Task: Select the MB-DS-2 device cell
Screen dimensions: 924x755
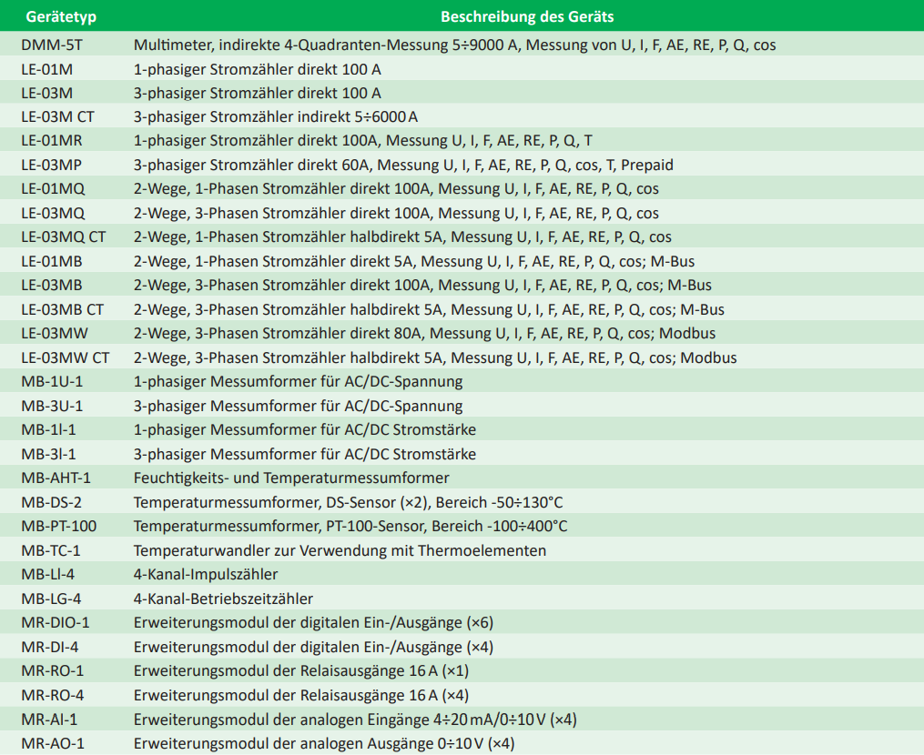Action: (51, 502)
